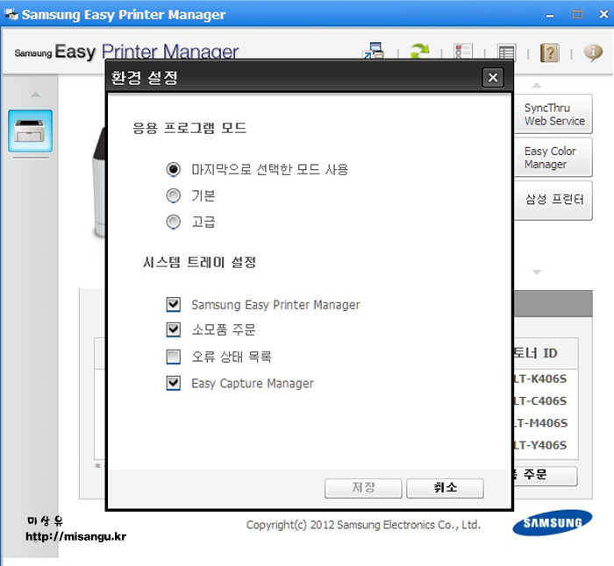Viewport: 614px width, 566px height.
Task: Select toner ID row LT-K406S
Action: point(540,379)
